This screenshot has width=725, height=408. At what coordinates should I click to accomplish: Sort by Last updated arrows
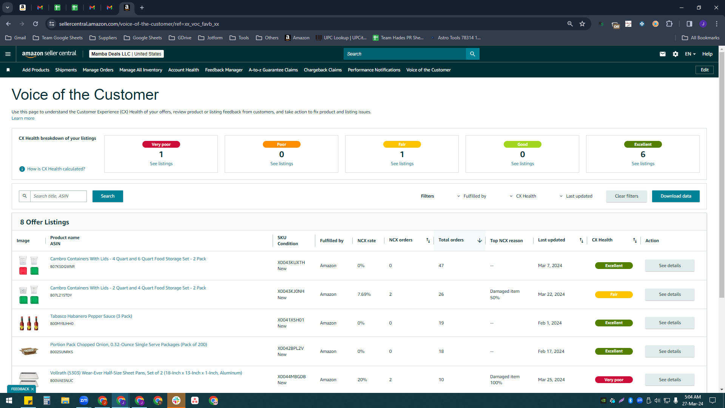(581, 240)
